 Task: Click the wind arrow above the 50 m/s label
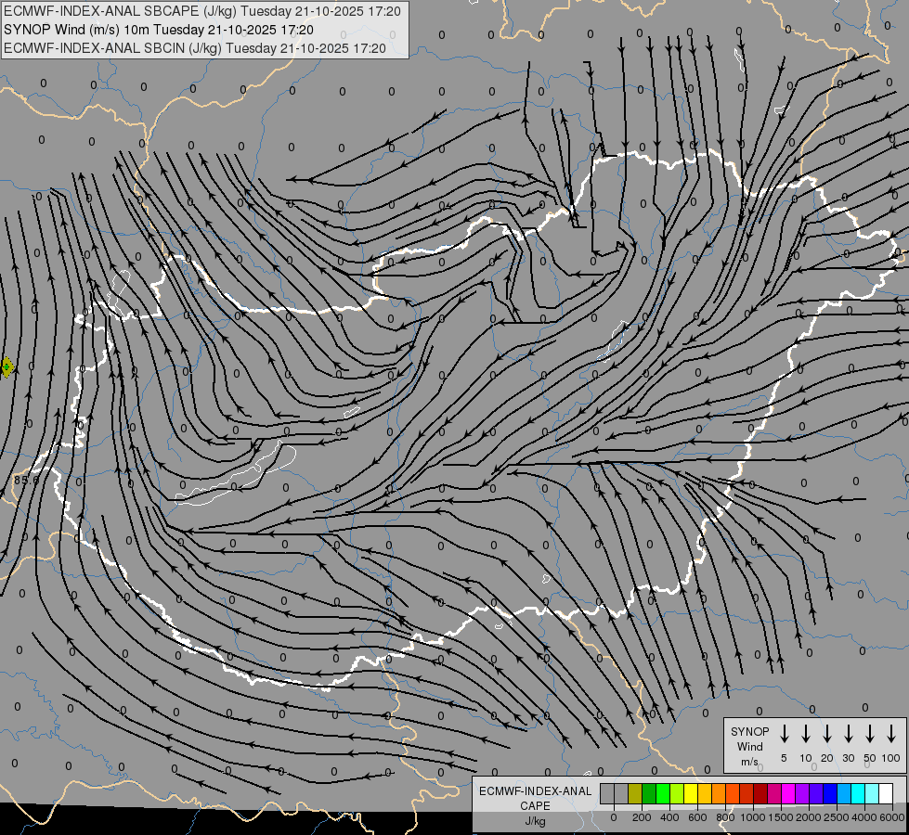(870, 734)
